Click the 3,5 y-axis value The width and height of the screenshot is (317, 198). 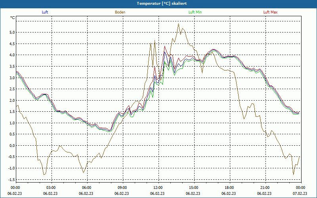click(12, 66)
